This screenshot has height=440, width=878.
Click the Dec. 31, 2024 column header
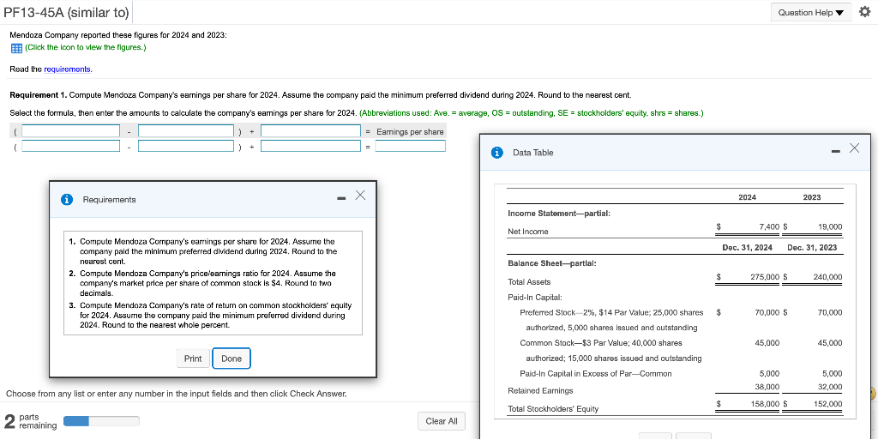748,247
